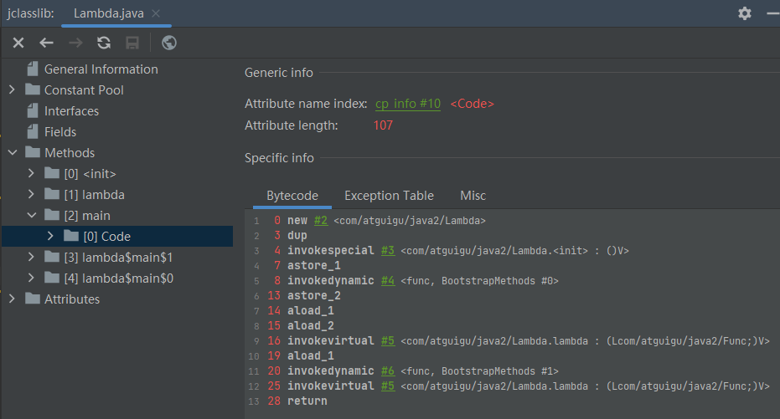Select [3] lambda$main$1 node
The width and height of the screenshot is (780, 419).
118,257
